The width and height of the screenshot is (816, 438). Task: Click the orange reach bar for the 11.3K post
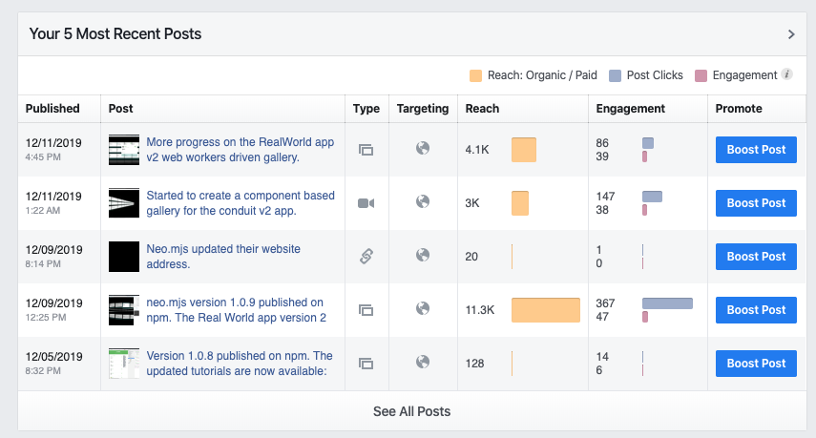tap(545, 310)
